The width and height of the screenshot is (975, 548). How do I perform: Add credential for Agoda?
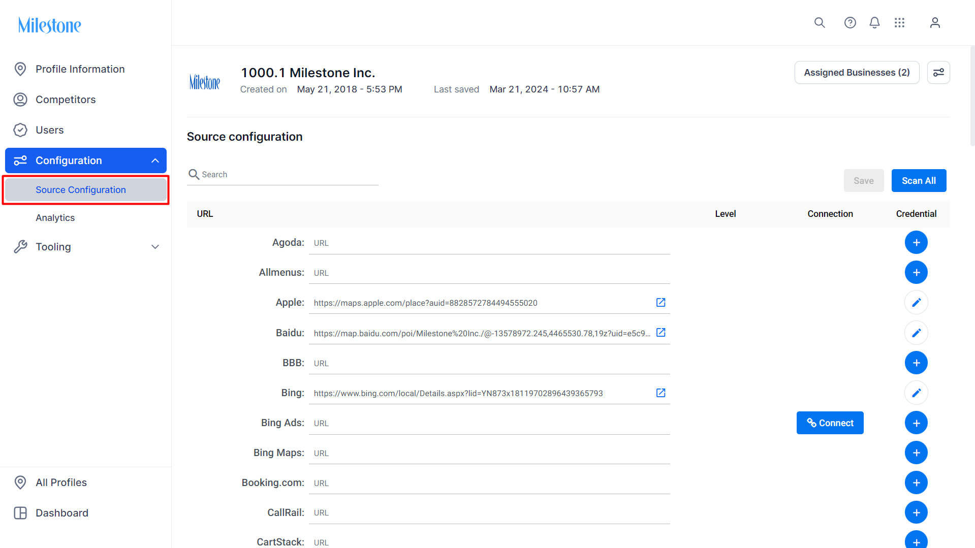pyautogui.click(x=916, y=243)
